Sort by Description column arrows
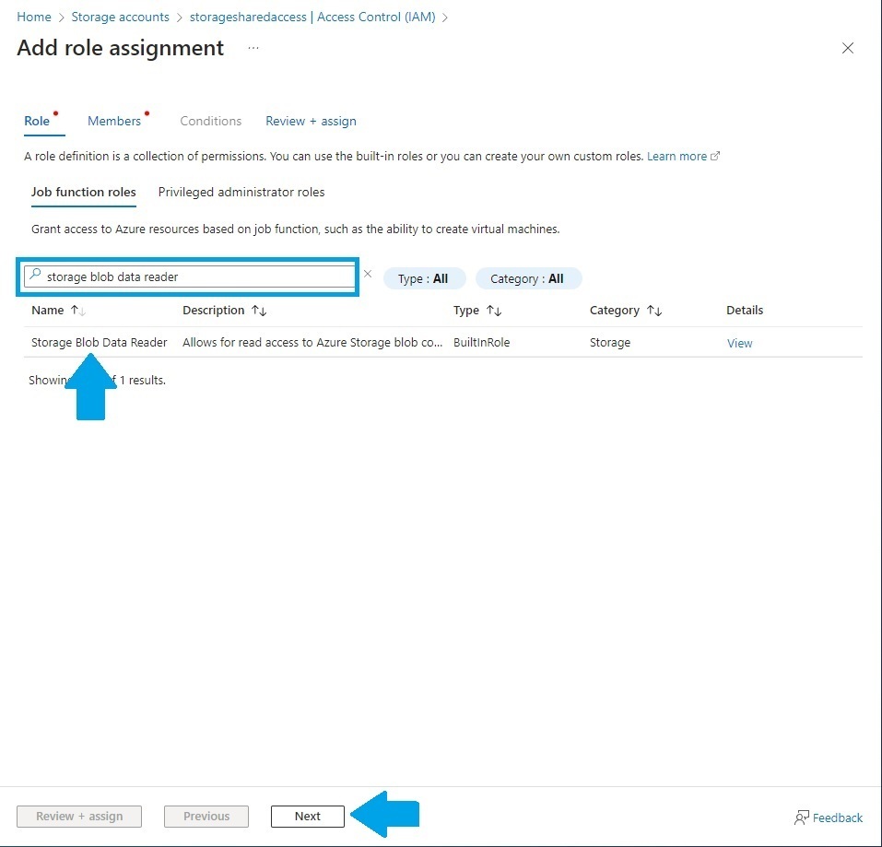 pyautogui.click(x=259, y=311)
